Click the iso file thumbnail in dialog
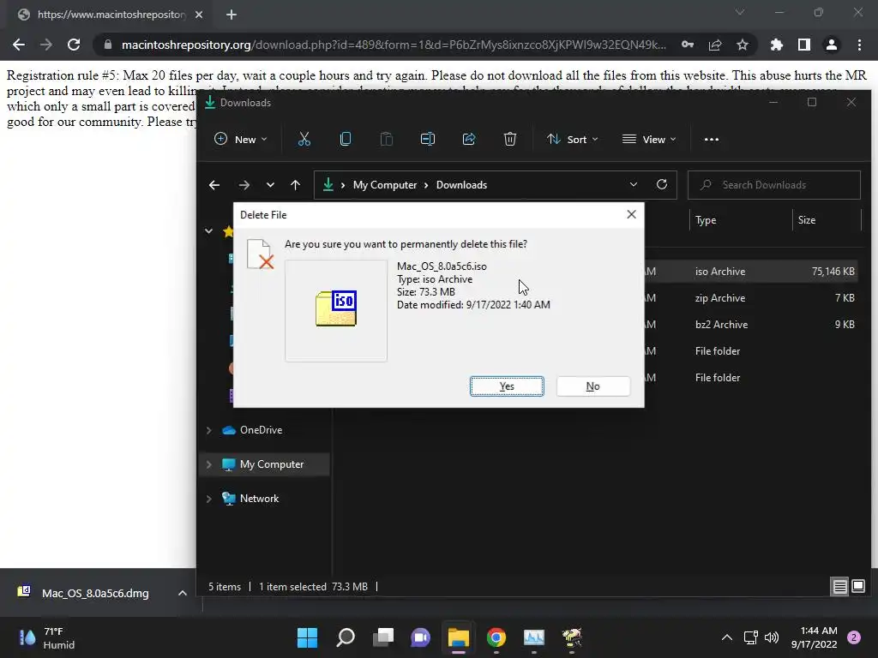Screen dimensions: 878x658 click(336, 310)
